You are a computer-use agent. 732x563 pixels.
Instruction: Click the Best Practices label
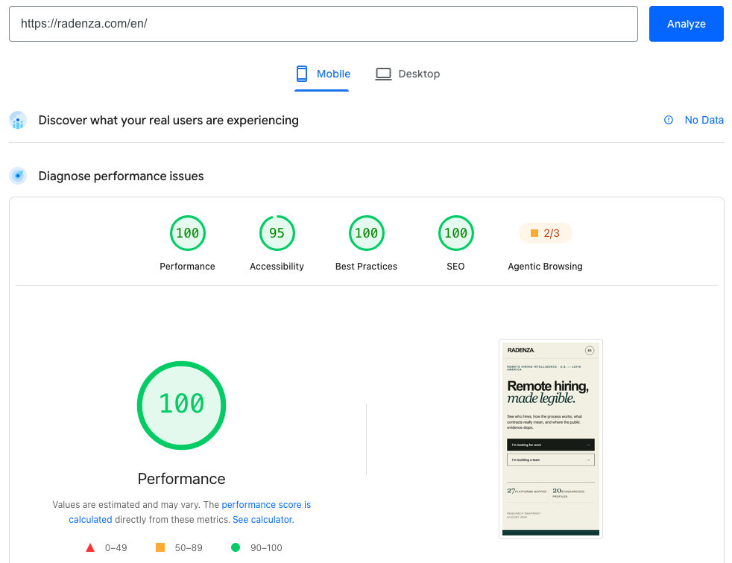pos(366,267)
